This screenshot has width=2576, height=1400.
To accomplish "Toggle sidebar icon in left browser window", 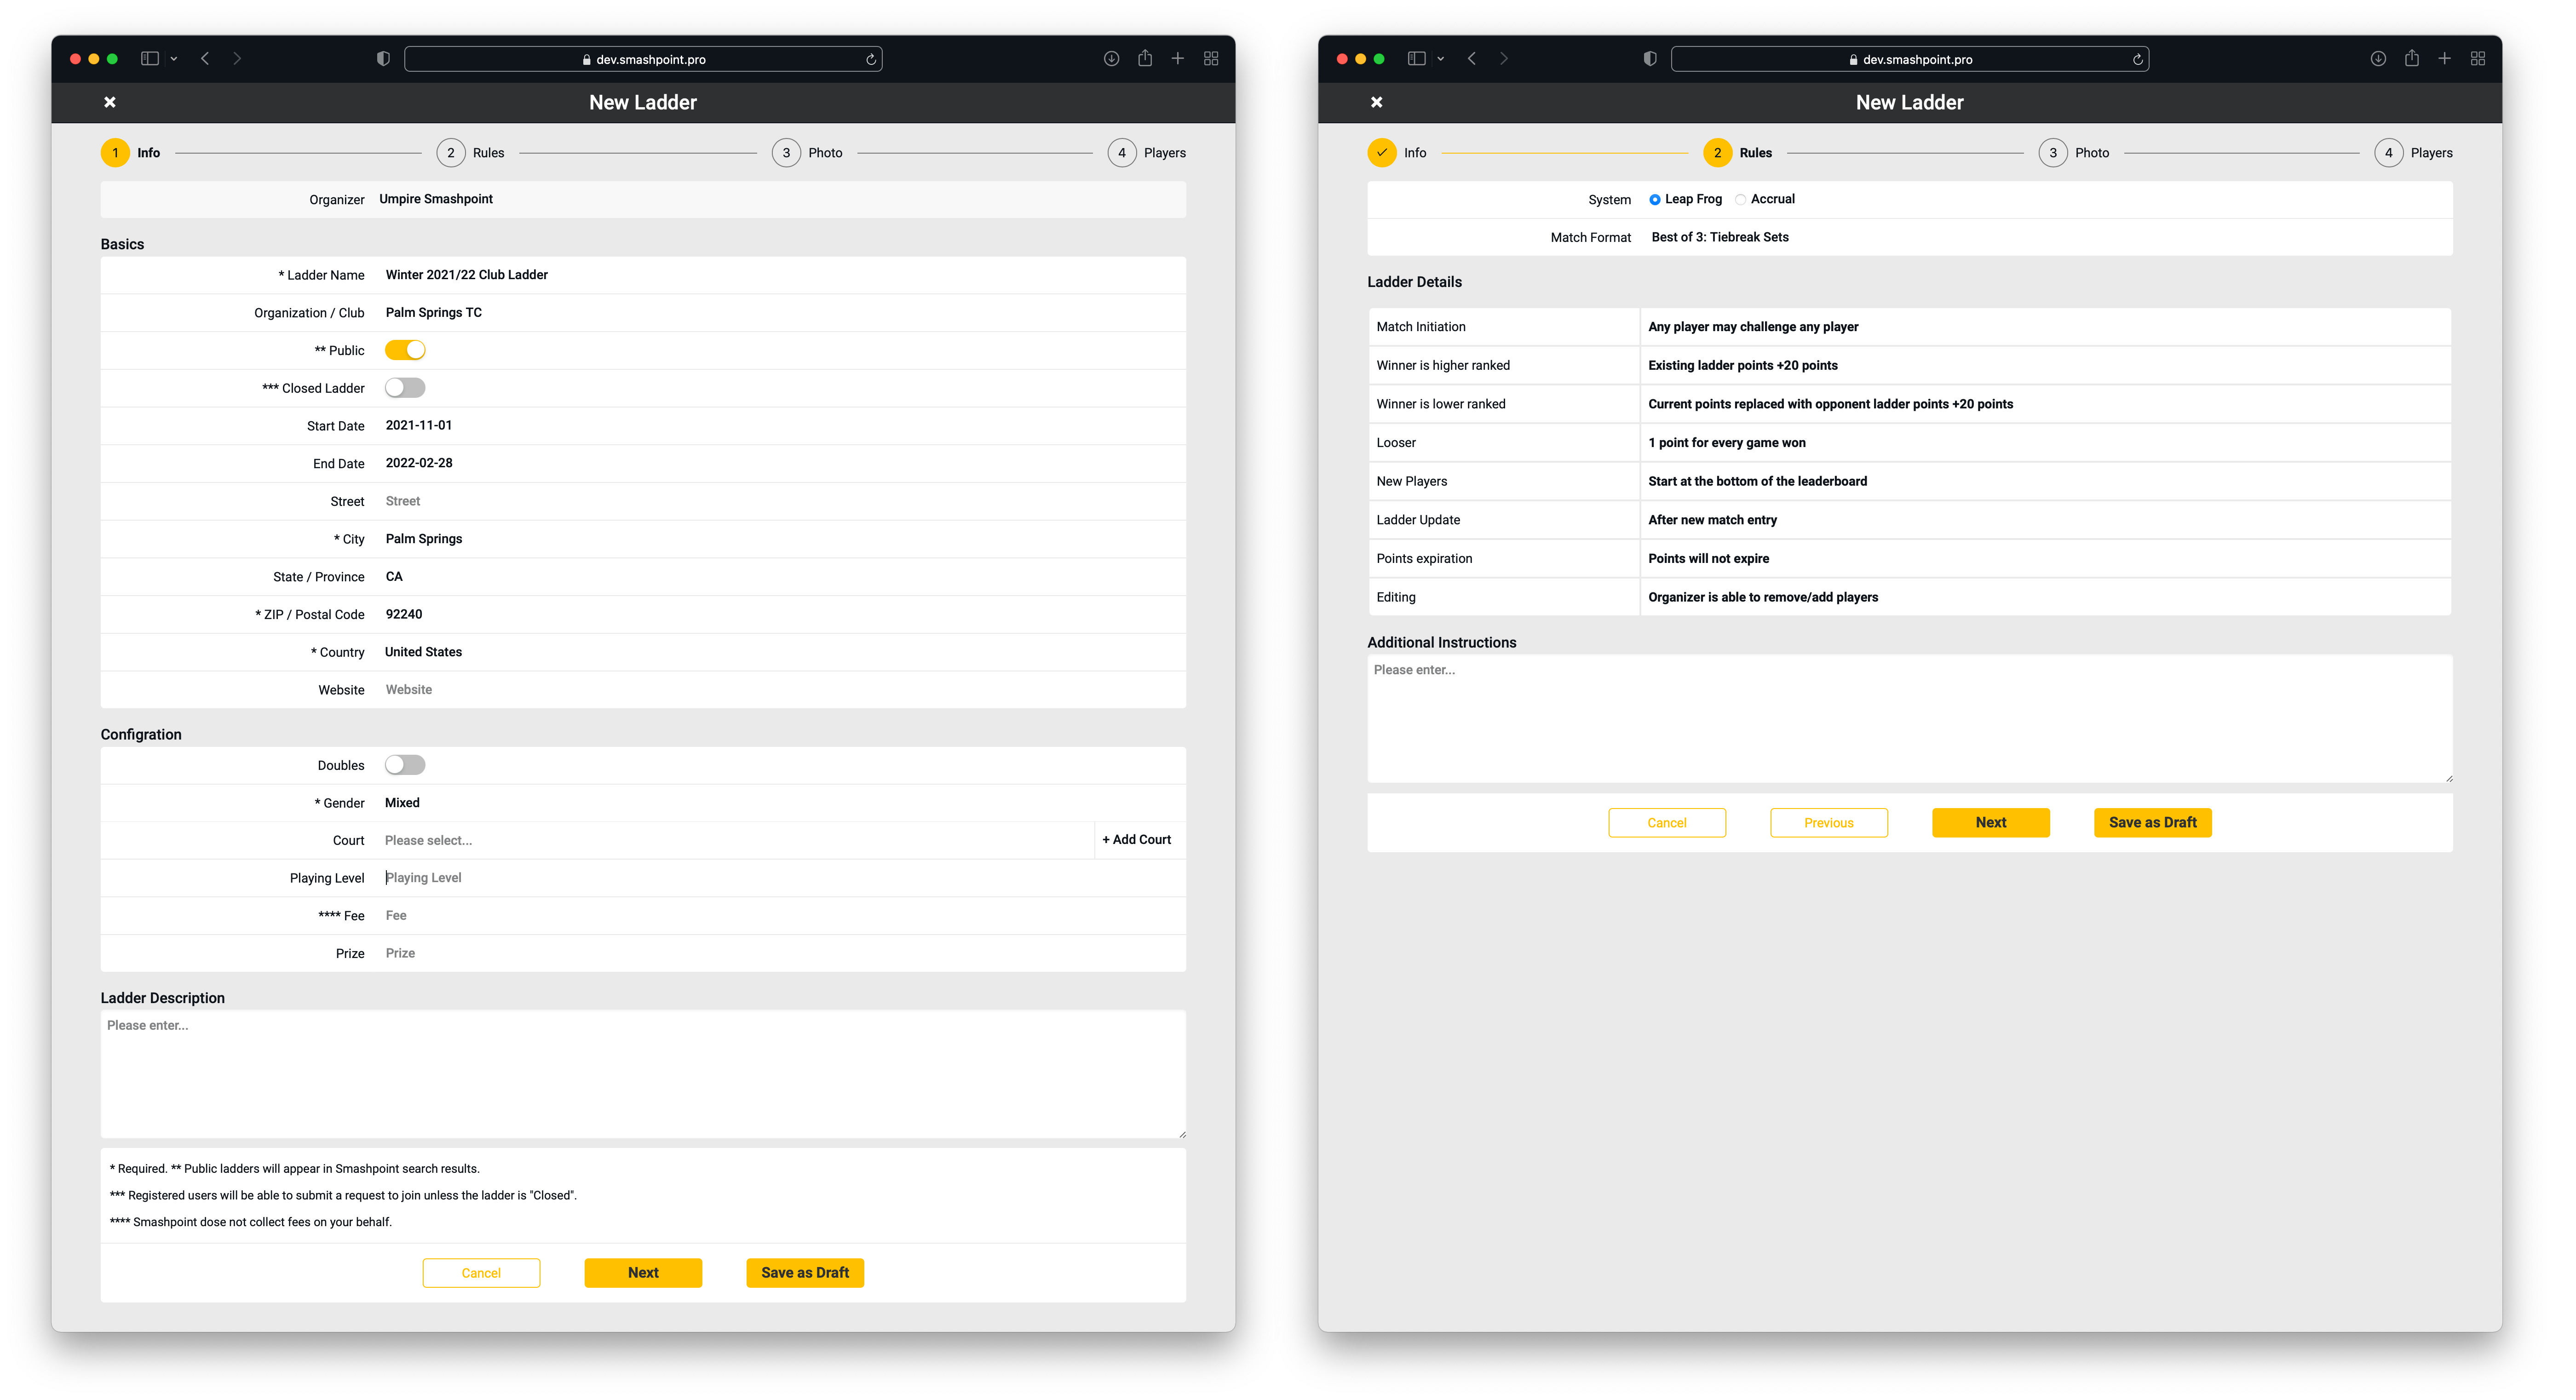I will coord(150,59).
